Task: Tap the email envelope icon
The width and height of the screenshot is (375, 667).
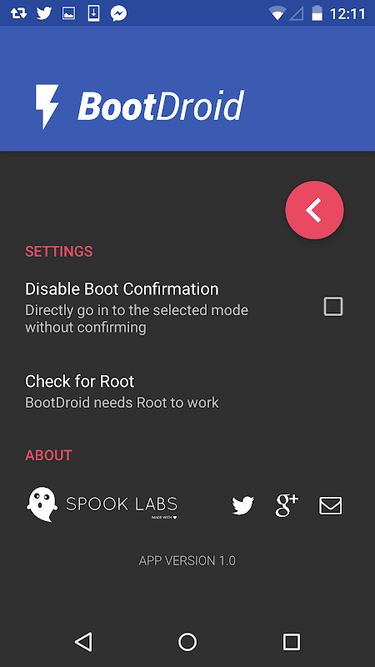Action: pos(330,506)
